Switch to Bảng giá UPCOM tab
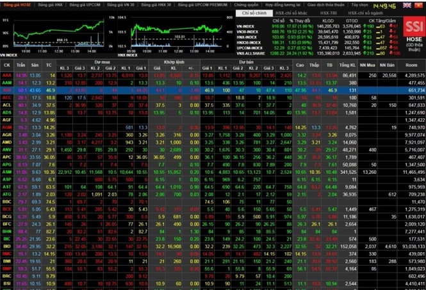Viewport: 426px width, 290px height. [x=85, y=5]
